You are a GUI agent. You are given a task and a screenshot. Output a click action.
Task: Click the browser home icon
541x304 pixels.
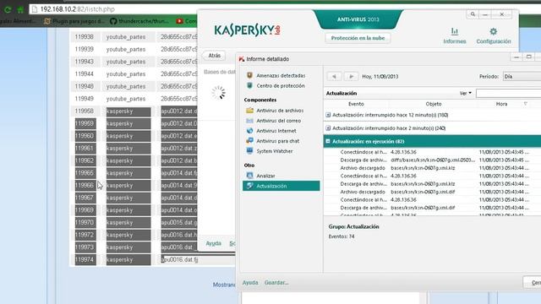(x=20, y=9)
